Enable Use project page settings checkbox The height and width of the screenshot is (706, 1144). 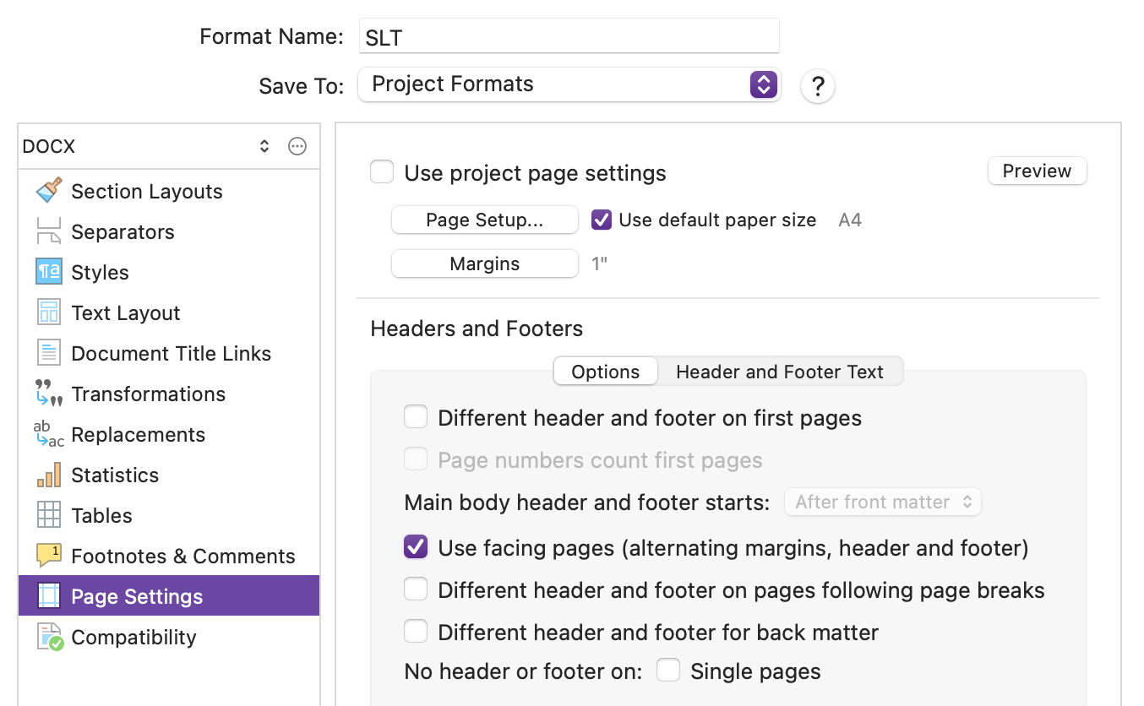point(382,173)
